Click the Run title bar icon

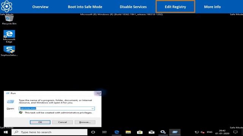pos(8,93)
